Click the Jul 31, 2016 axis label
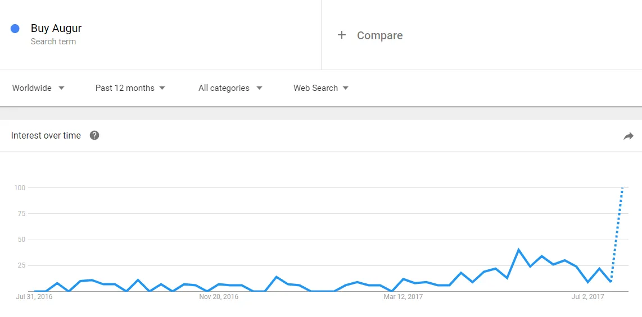Image resolution: width=642 pixels, height=317 pixels. [x=34, y=297]
